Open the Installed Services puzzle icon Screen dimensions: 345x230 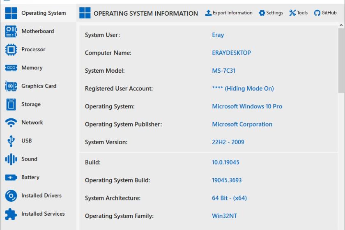click(11, 214)
